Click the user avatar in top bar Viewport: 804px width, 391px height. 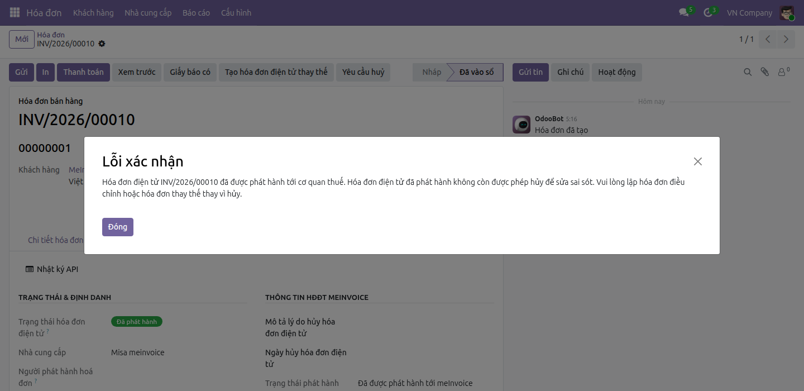[x=787, y=12]
